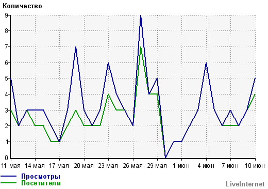Click the 14 мая axis label
The height and width of the screenshot is (189, 268).
pyautogui.click(x=35, y=166)
